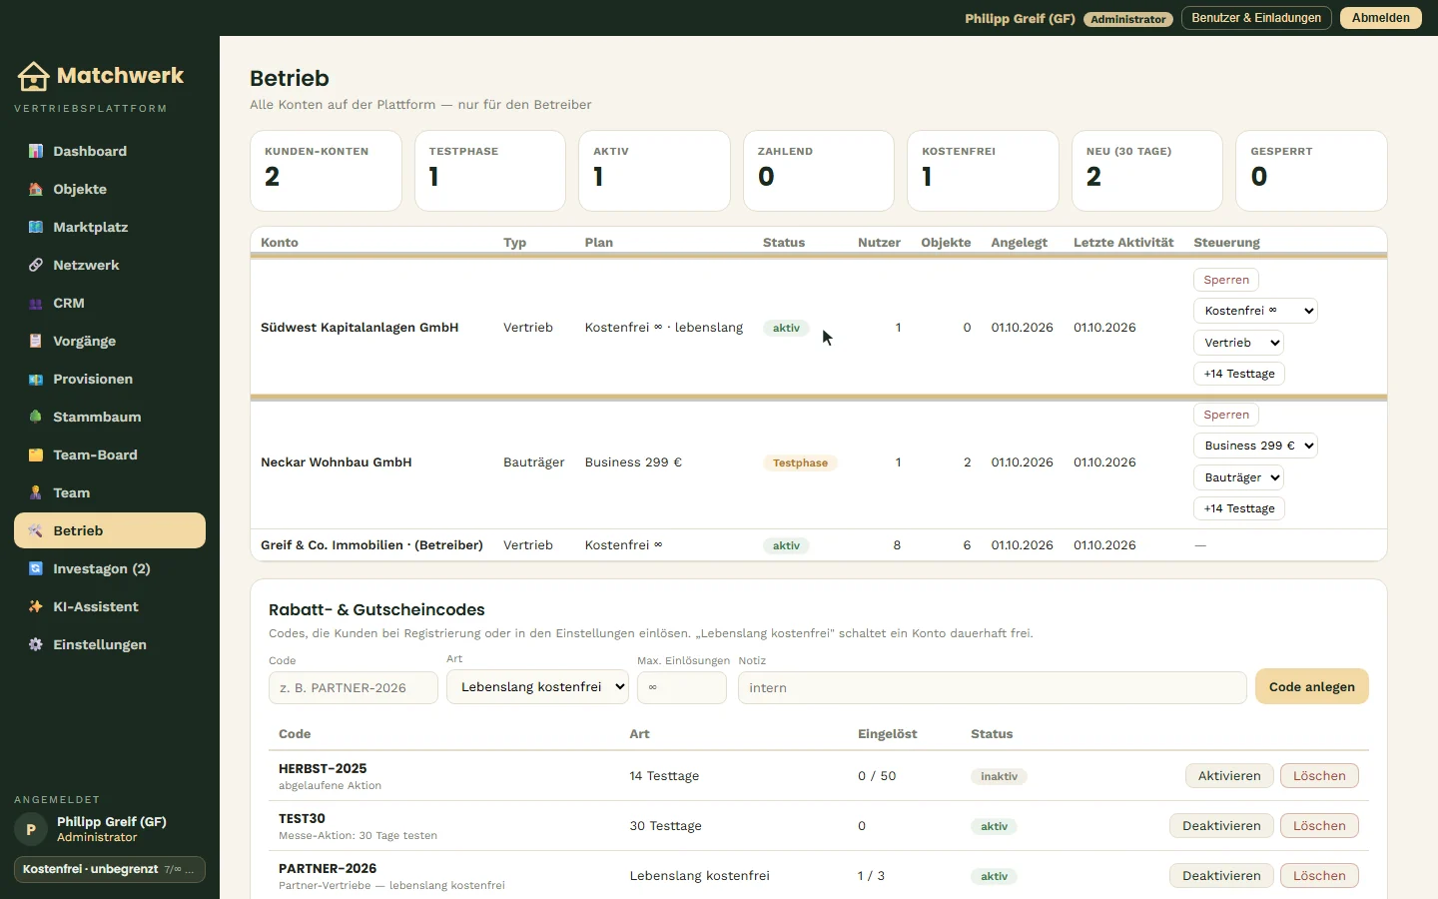This screenshot has width=1438, height=899.
Task: Click the user avatar with letter P
Action: coord(31,829)
